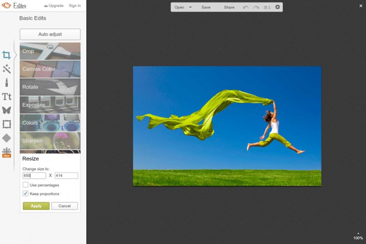This screenshot has width=366, height=244.
Task: Click into the resize width field
Action: (34, 176)
